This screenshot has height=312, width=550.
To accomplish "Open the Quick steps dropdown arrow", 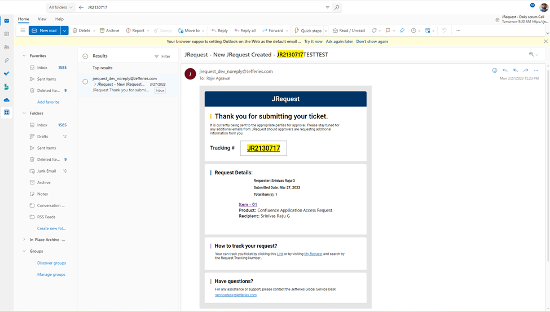I will [x=326, y=31].
